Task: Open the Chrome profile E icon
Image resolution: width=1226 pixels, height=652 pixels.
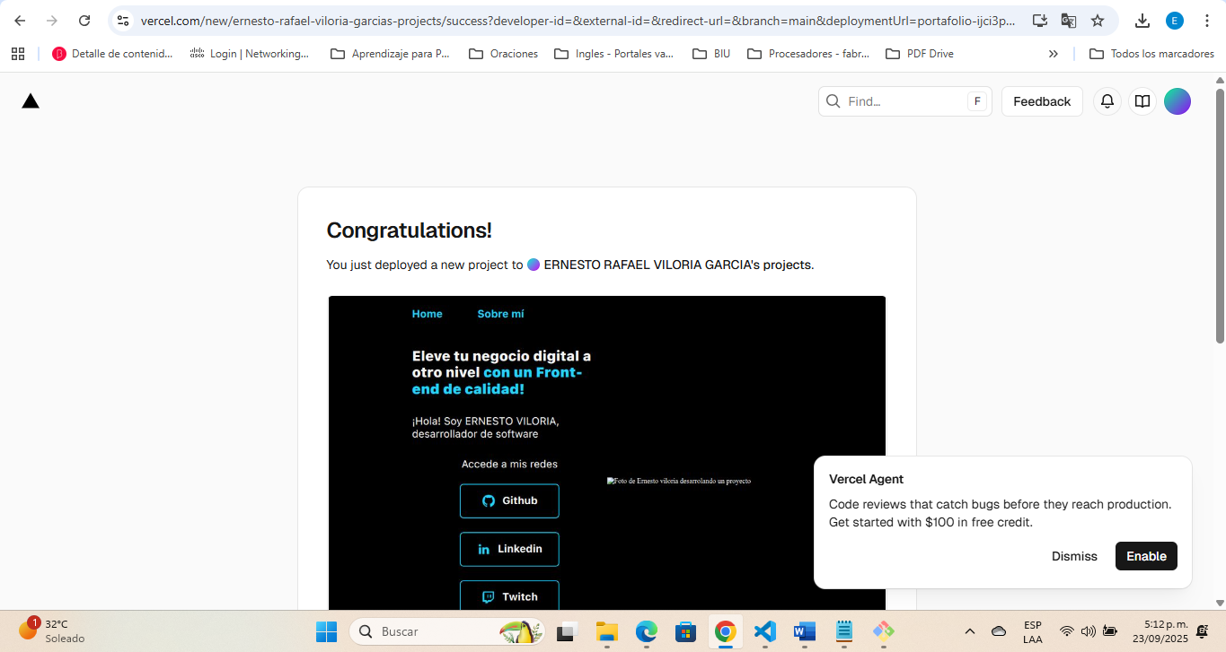Action: 1175,21
